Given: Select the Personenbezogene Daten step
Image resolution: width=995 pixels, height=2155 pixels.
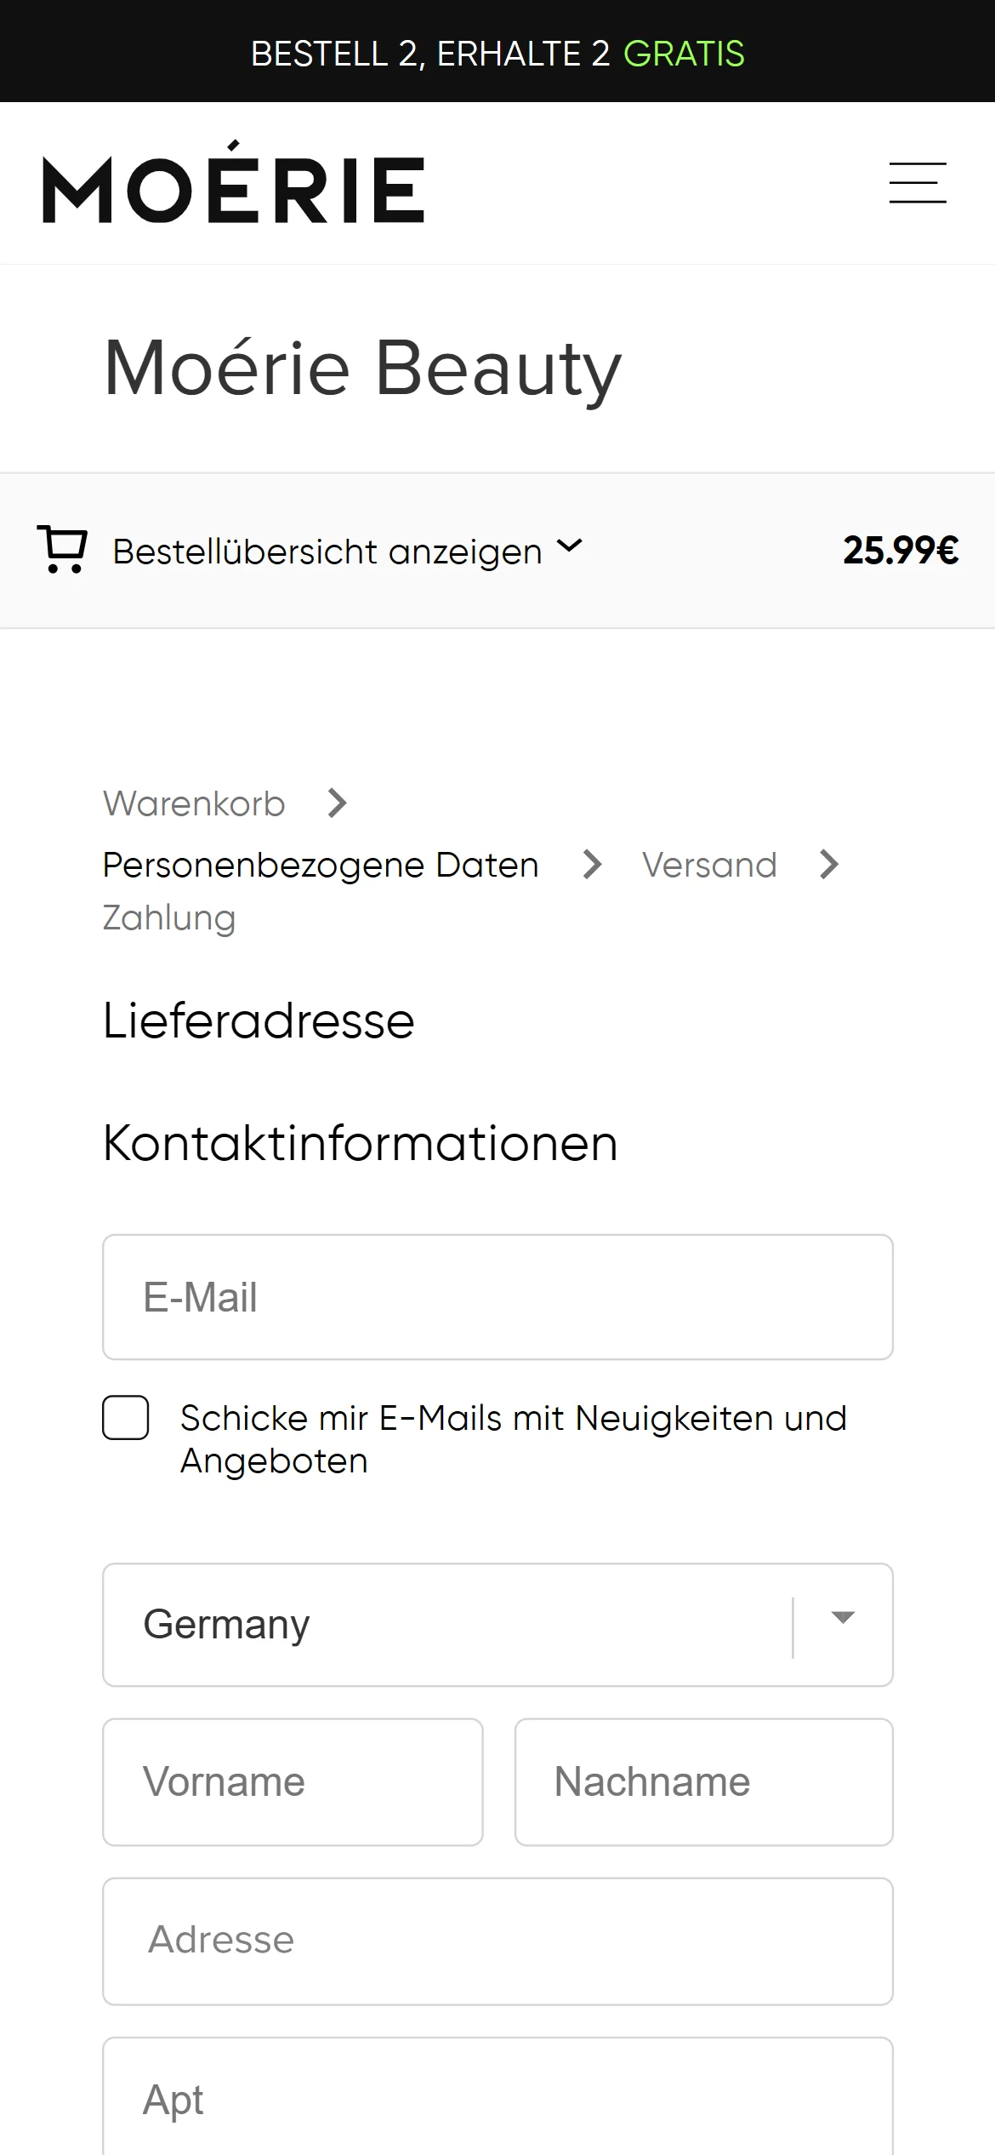Looking at the screenshot, I should [x=321, y=865].
